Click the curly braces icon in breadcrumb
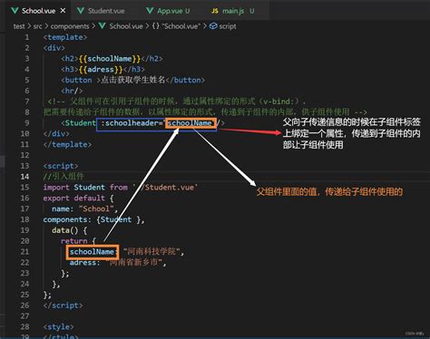The height and width of the screenshot is (339, 430). tap(156, 26)
